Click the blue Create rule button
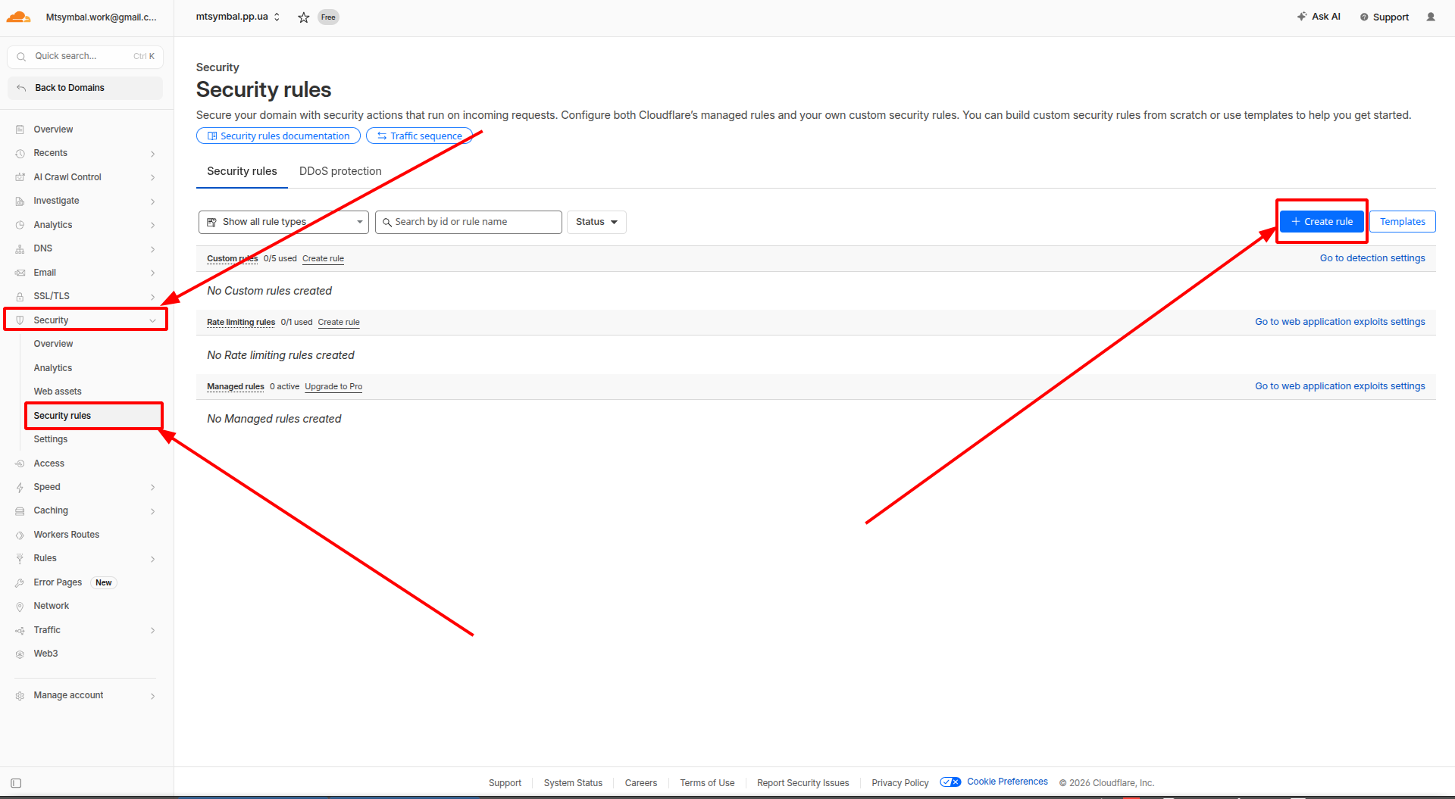The image size is (1455, 799). pos(1322,222)
